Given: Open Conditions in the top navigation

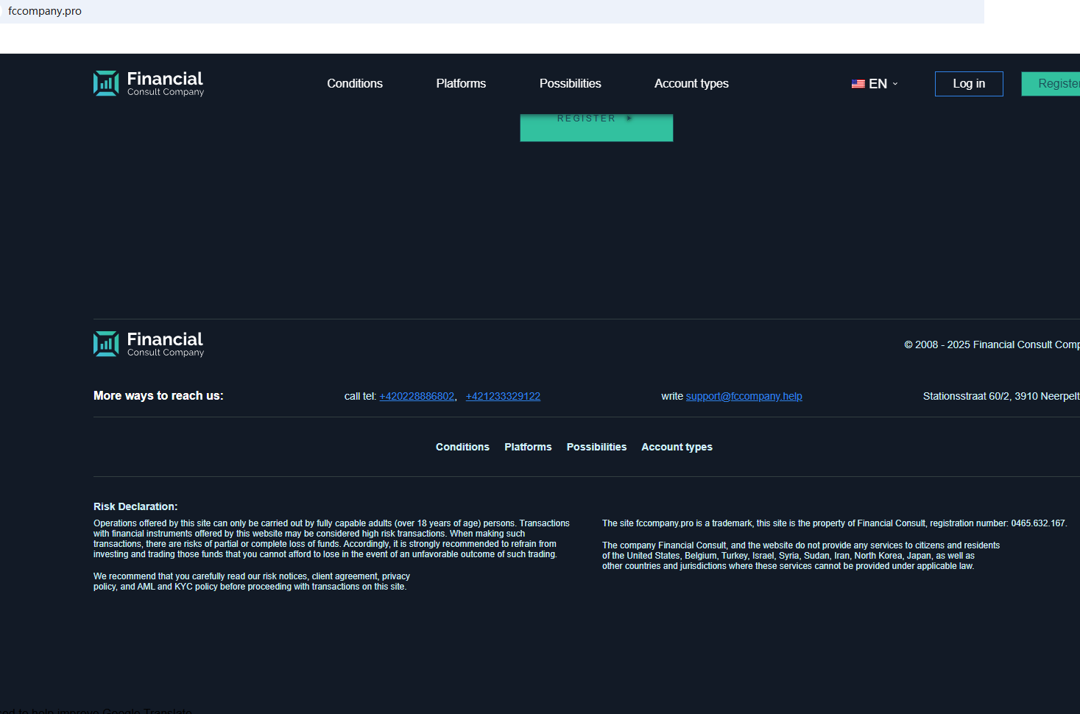Looking at the screenshot, I should click(x=355, y=84).
